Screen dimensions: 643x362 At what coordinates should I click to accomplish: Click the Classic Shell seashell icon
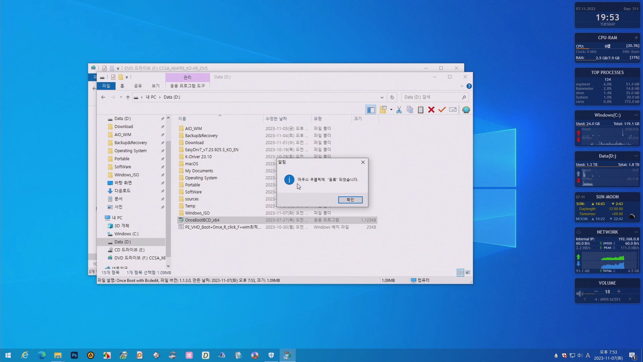(x=466, y=110)
